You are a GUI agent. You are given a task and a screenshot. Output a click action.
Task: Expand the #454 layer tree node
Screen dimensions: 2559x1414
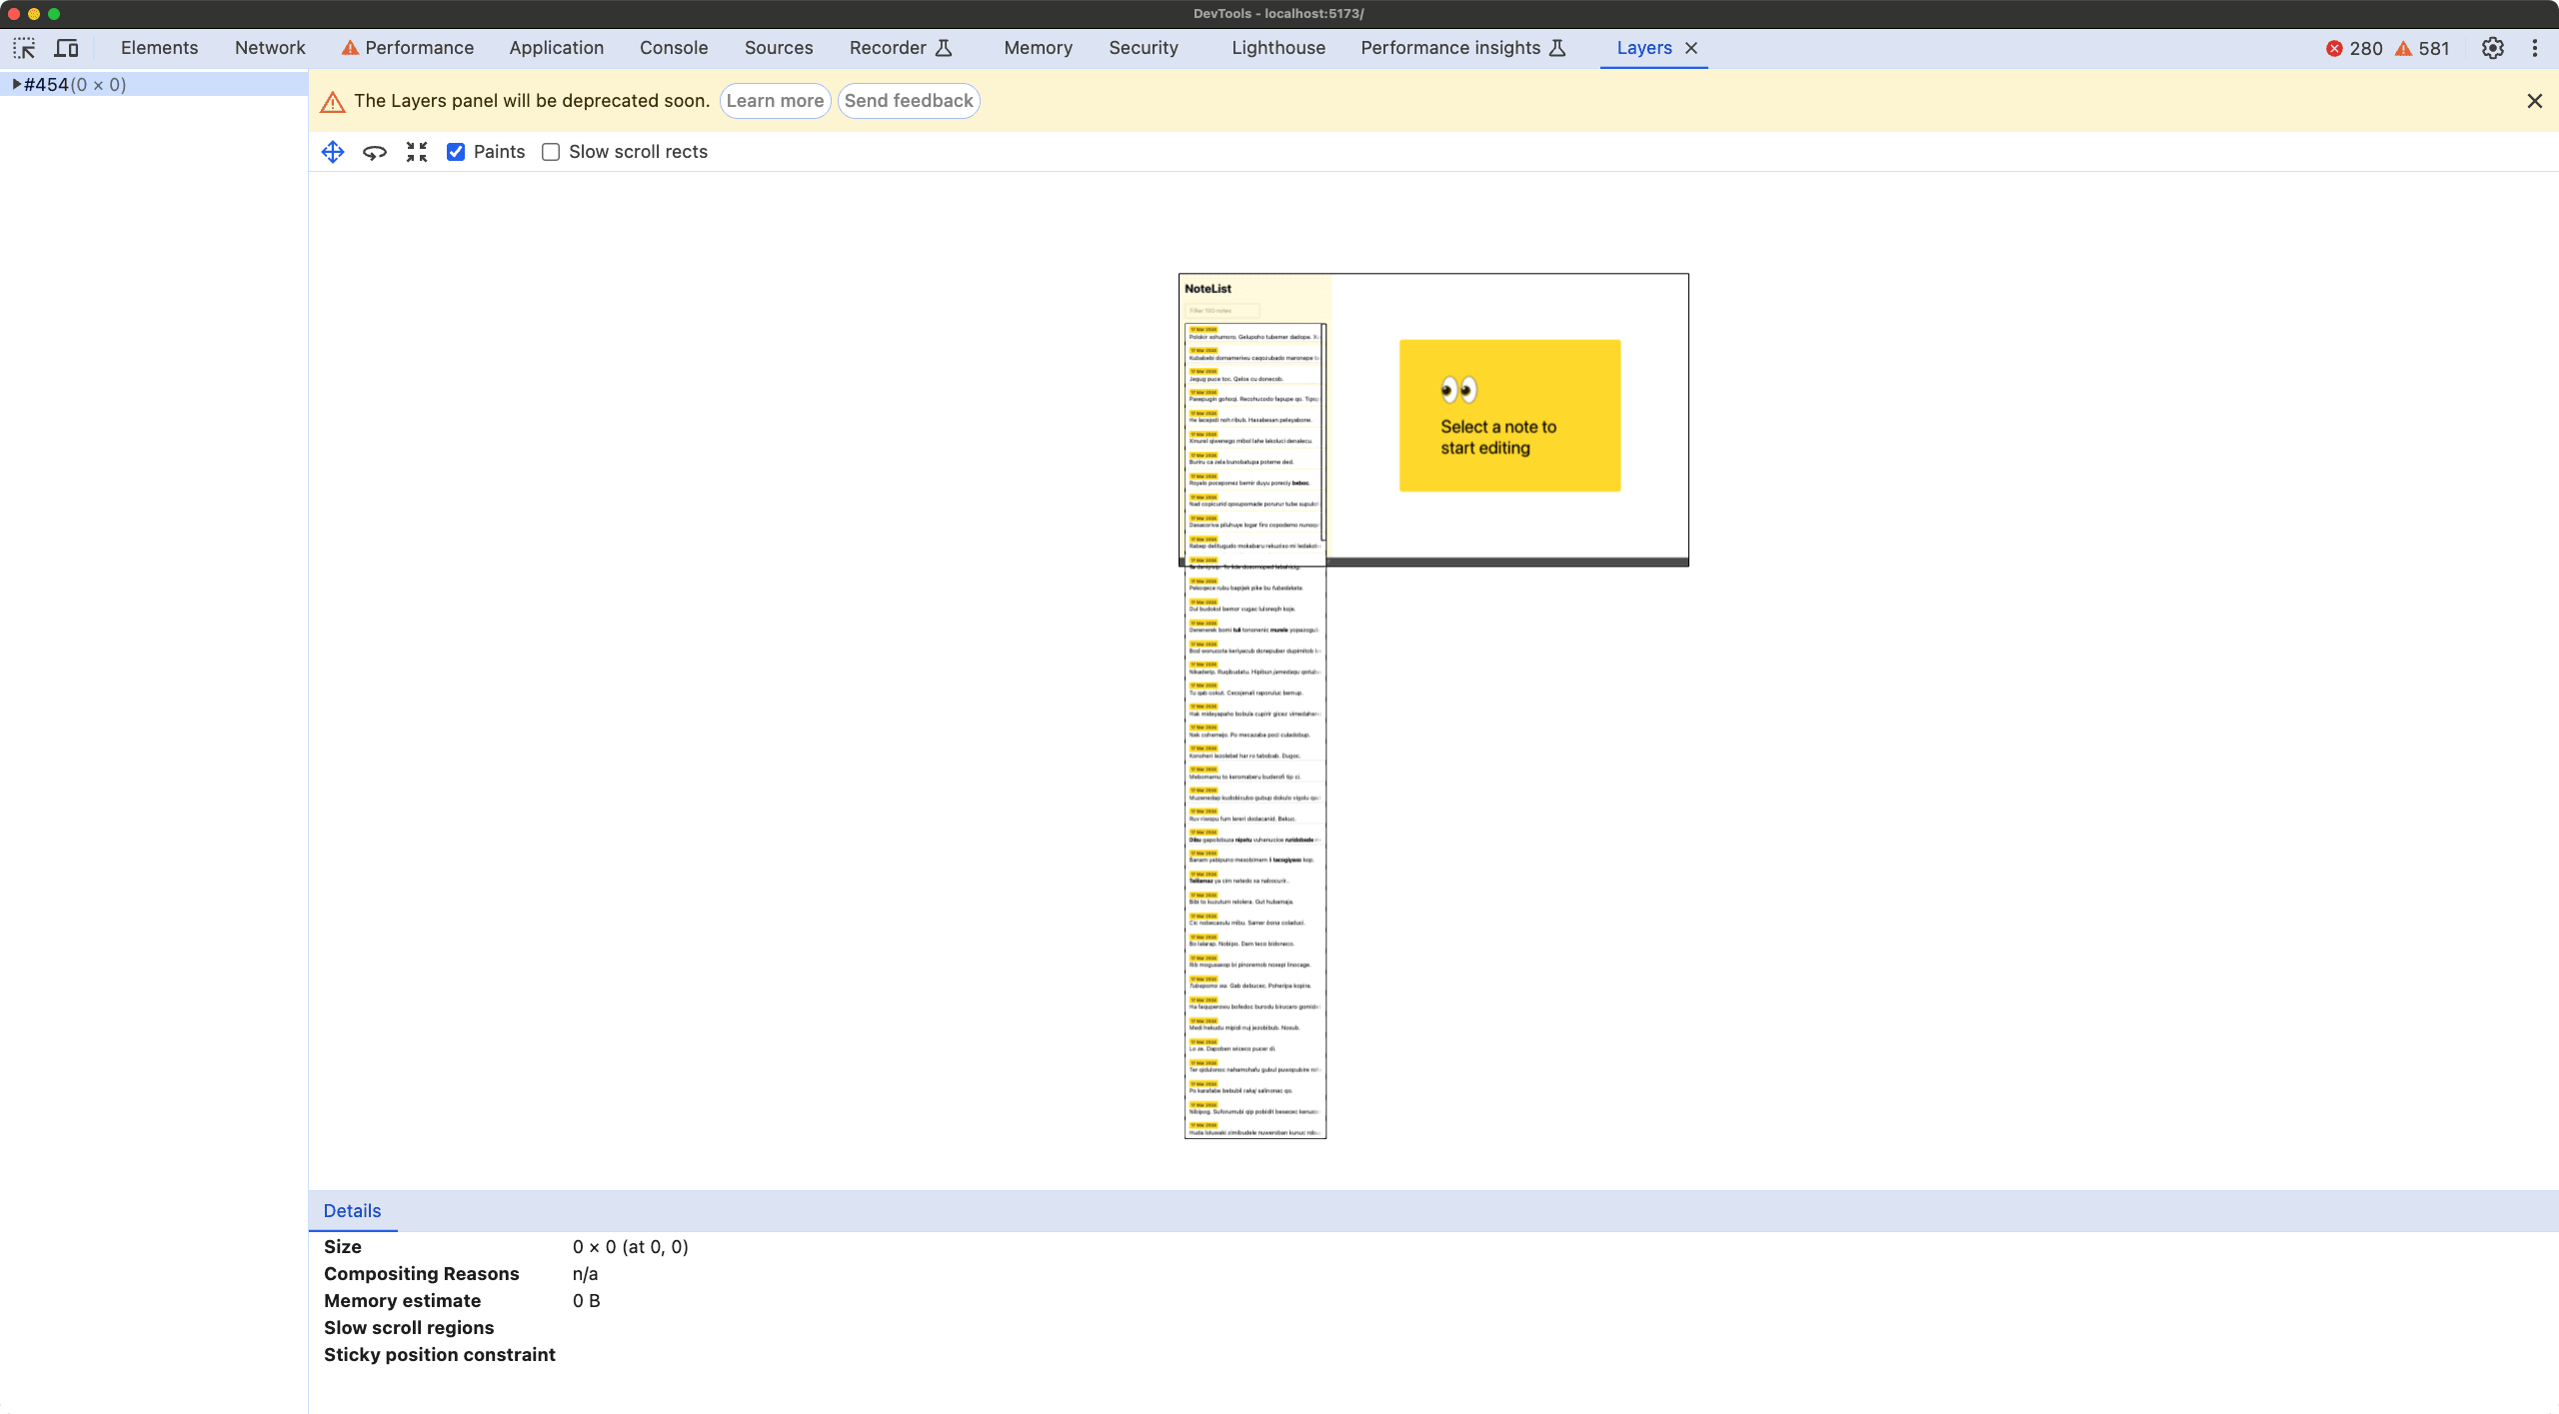pyautogui.click(x=16, y=85)
